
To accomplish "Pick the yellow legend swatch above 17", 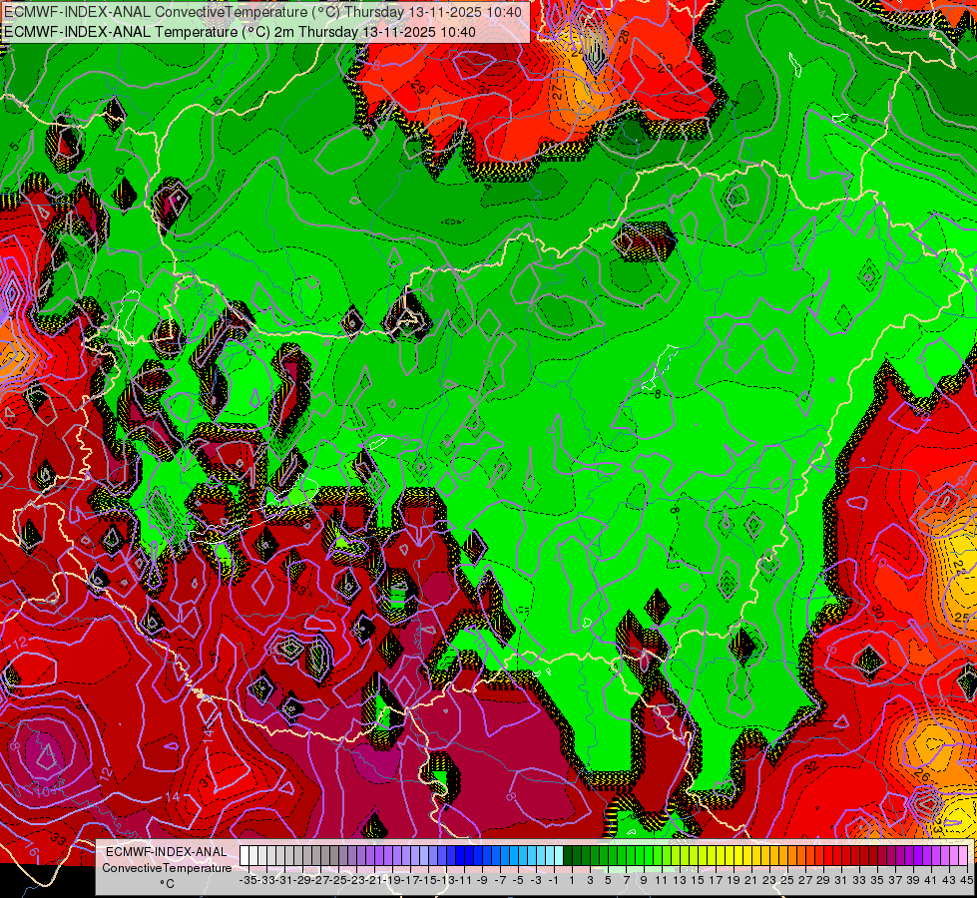I will tap(713, 856).
